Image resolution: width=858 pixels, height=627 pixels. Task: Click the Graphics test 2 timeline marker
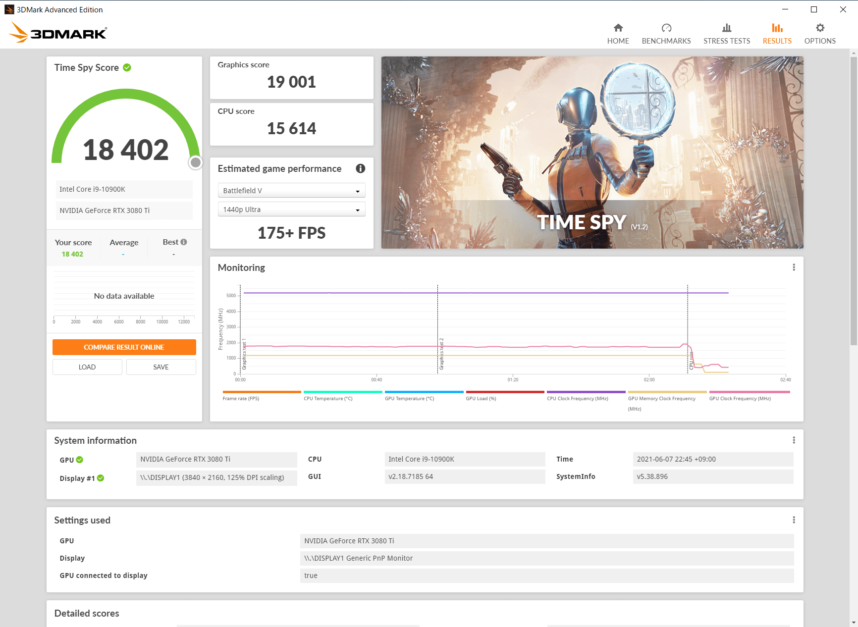coord(441,354)
